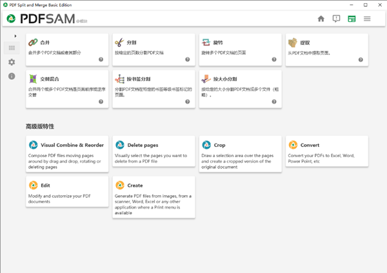Go to the home dashboard icon
The width and height of the screenshot is (387, 273).
click(x=321, y=19)
